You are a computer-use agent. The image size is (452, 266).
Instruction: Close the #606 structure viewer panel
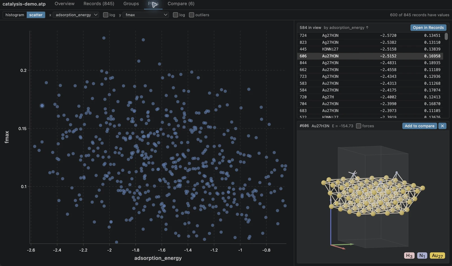(x=442, y=126)
